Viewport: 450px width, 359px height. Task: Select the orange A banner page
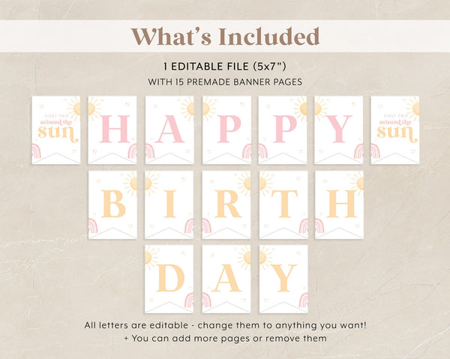click(x=226, y=279)
